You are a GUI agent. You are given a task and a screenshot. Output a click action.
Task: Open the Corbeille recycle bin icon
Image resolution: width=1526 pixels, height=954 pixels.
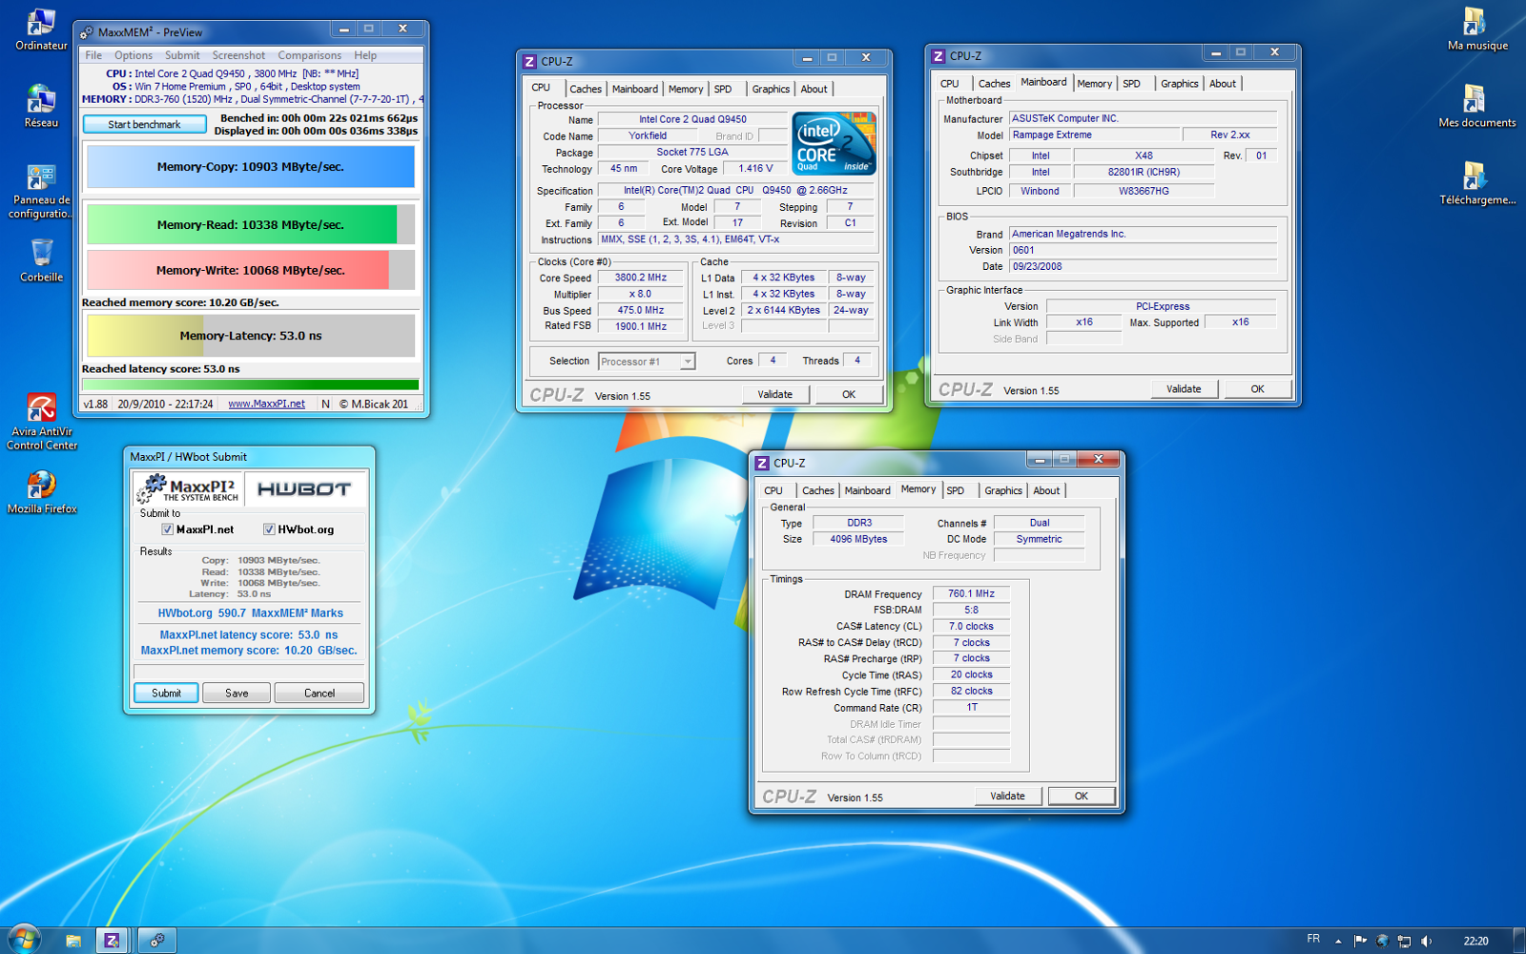[x=41, y=260]
